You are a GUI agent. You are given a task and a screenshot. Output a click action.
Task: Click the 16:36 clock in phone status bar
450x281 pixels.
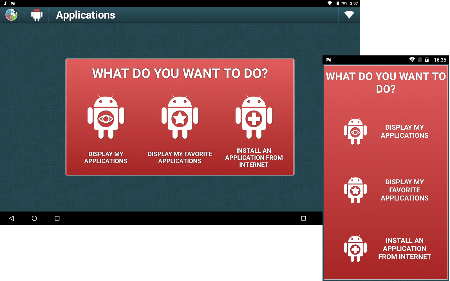(x=440, y=60)
